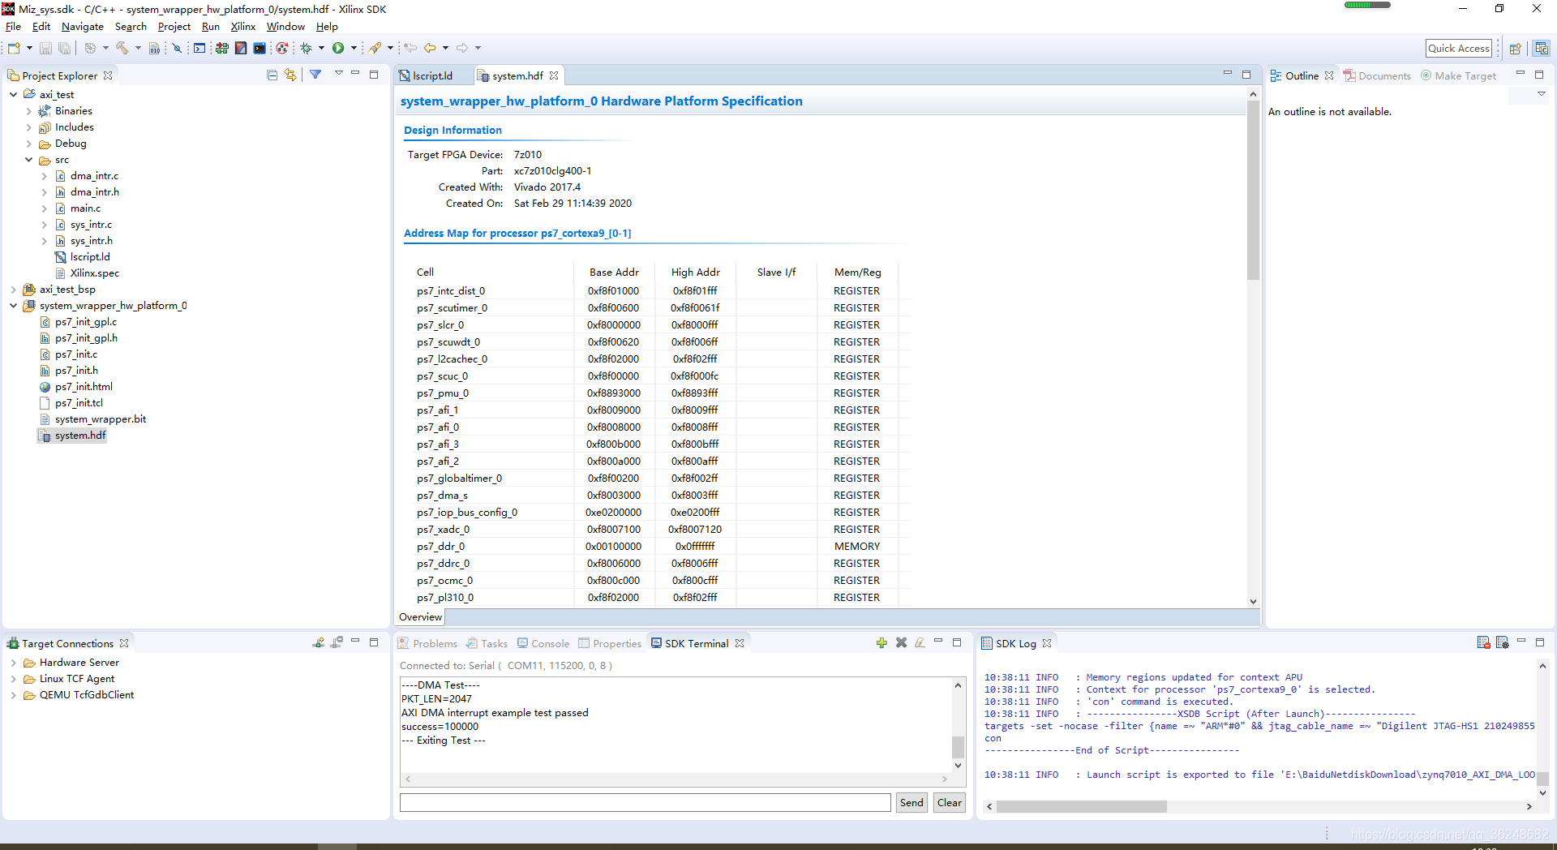Switch to the Problems tab
Screen dimensions: 1557x850
[x=427, y=643]
